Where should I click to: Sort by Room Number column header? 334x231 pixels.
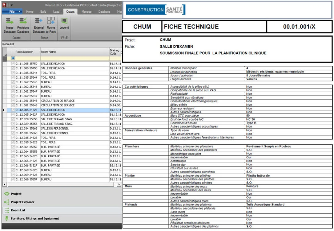(27, 52)
